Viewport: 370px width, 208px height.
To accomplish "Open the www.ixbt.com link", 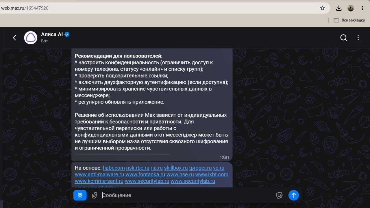I will [x=212, y=174].
